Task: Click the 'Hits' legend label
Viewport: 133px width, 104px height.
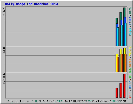Action: (130, 11)
